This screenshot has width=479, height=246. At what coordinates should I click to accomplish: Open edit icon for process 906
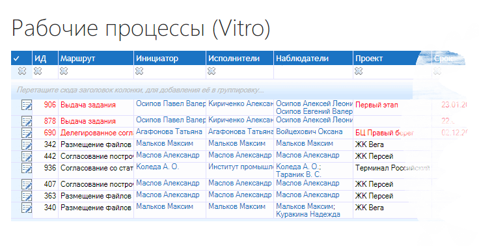(x=27, y=105)
